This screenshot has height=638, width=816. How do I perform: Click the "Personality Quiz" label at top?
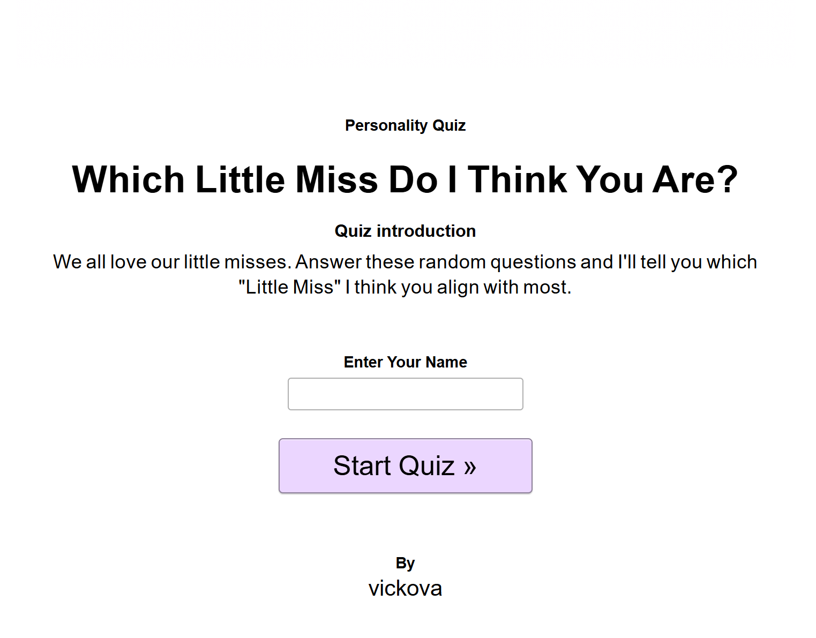(x=405, y=125)
